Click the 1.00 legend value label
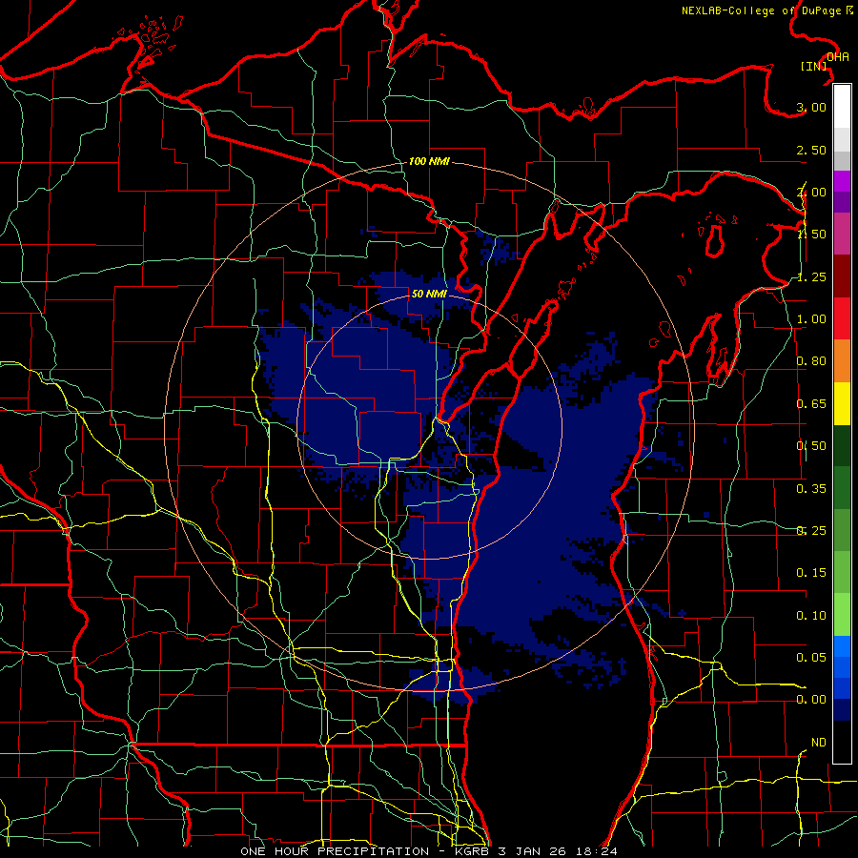 (811, 319)
